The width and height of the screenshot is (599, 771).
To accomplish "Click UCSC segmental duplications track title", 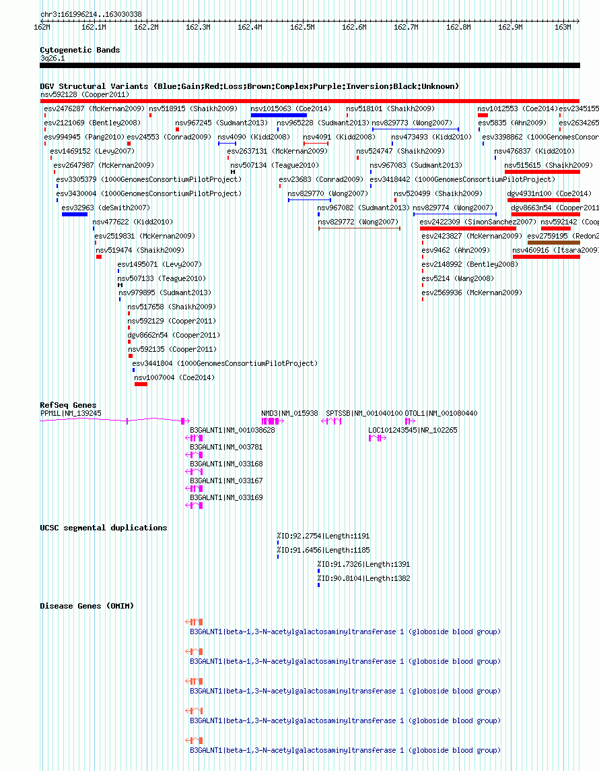I will (x=104, y=528).
